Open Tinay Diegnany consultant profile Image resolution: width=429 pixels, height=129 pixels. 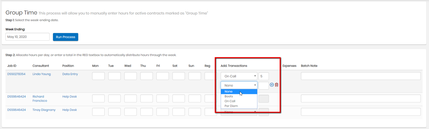[44, 110]
